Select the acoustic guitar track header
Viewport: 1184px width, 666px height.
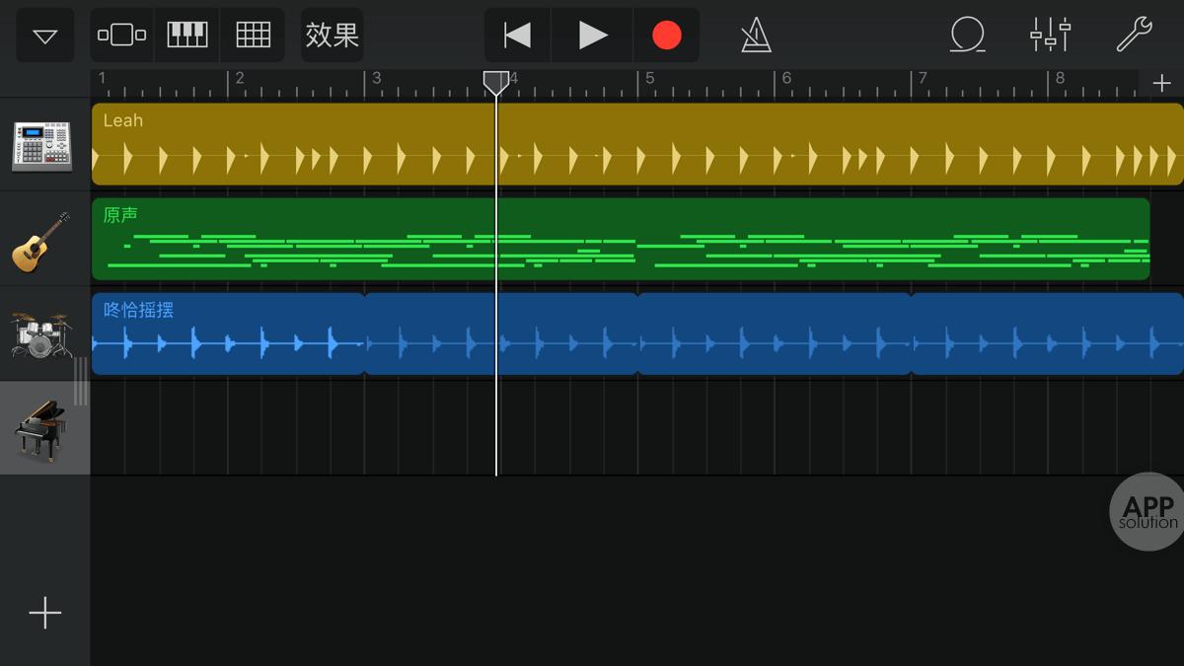(x=44, y=239)
